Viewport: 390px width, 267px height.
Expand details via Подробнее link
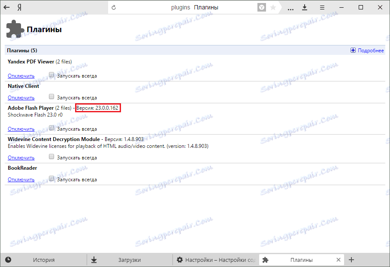371,51
